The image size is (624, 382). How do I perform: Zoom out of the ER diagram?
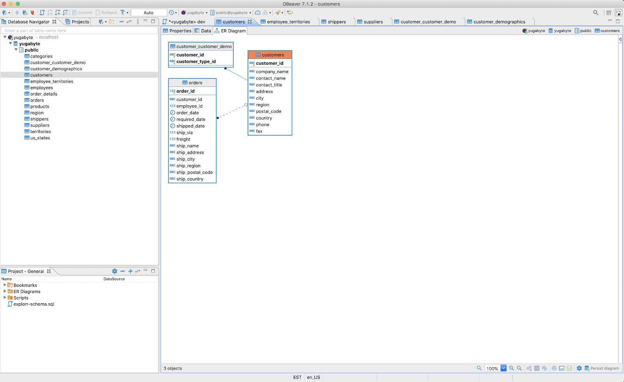[x=519, y=368]
